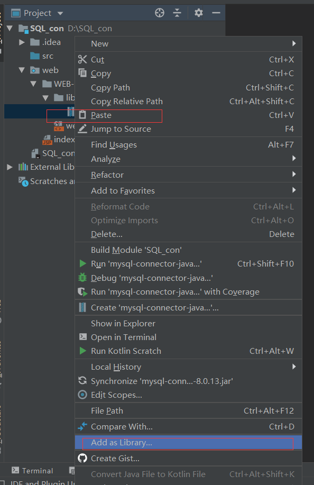Screen dimensions: 314x485
Task: Open the Terminal tool window tab
Action: (32, 471)
